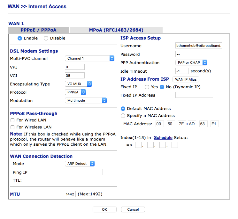Click the MTU value field

coord(70,194)
